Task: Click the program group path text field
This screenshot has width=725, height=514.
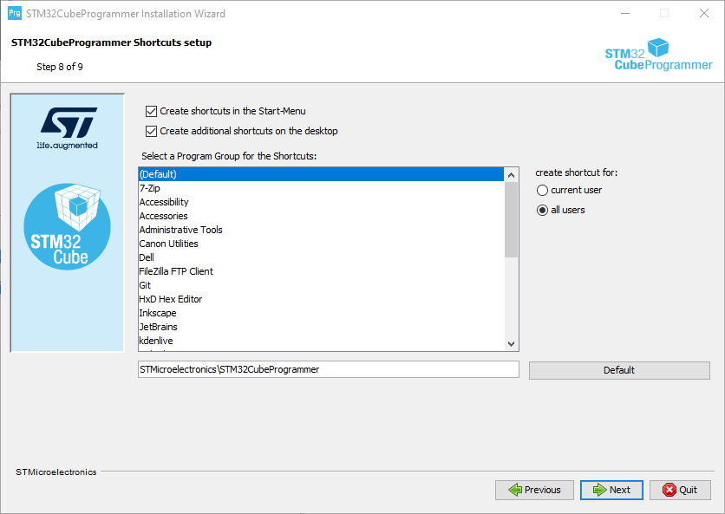Action: point(328,369)
